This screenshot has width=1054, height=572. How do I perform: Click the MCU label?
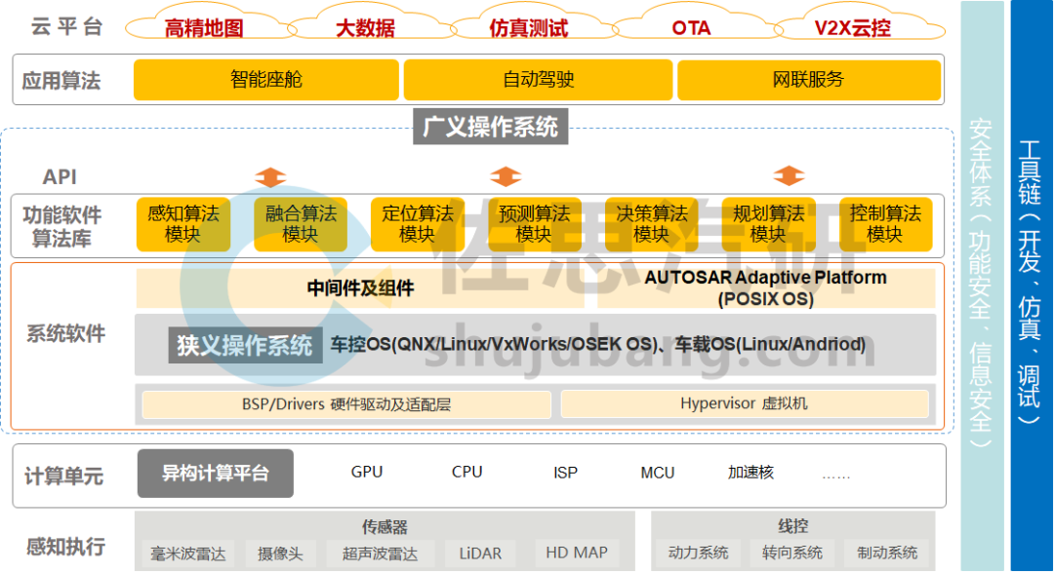coord(658,473)
